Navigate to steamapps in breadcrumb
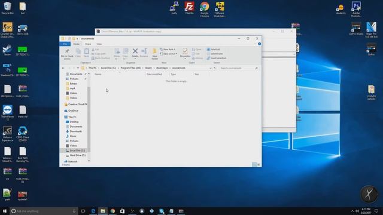The height and width of the screenshot is (215, 383). click(x=162, y=68)
